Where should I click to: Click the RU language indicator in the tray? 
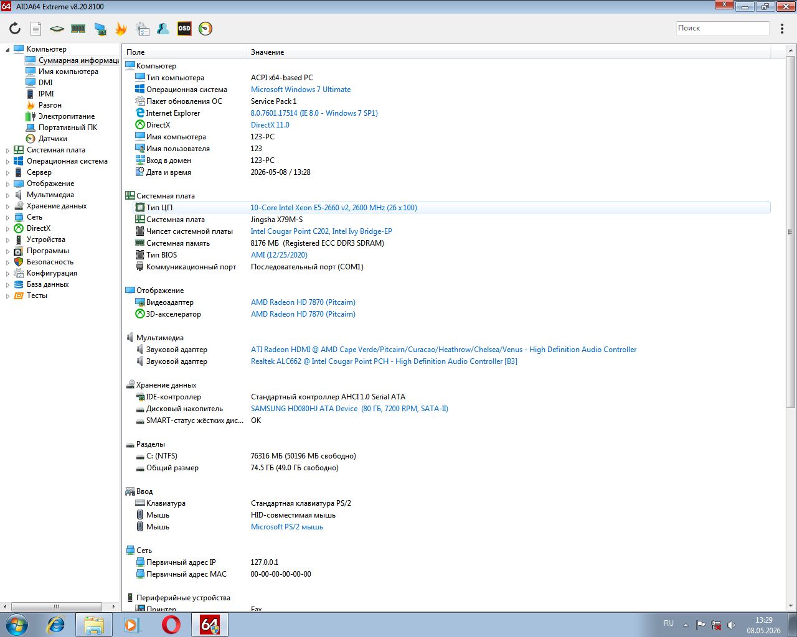click(x=669, y=623)
